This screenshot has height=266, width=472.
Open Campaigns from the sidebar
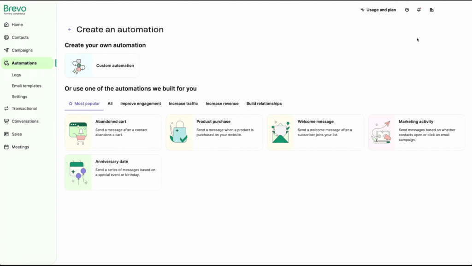(22, 50)
